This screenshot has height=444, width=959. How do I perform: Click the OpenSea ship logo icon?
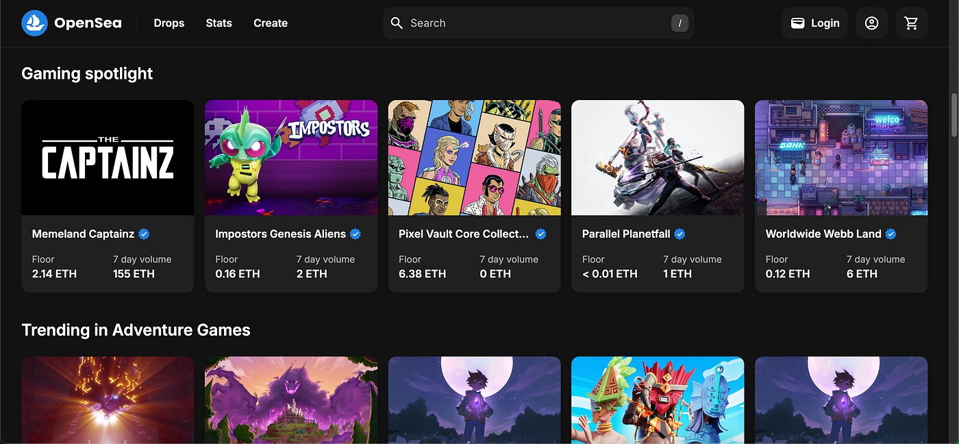34,23
